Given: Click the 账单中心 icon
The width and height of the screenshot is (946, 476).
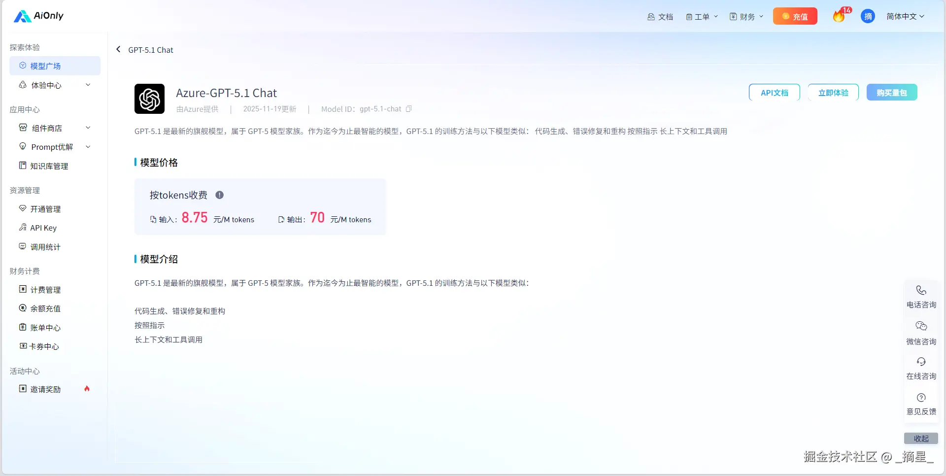Looking at the screenshot, I should tap(23, 327).
